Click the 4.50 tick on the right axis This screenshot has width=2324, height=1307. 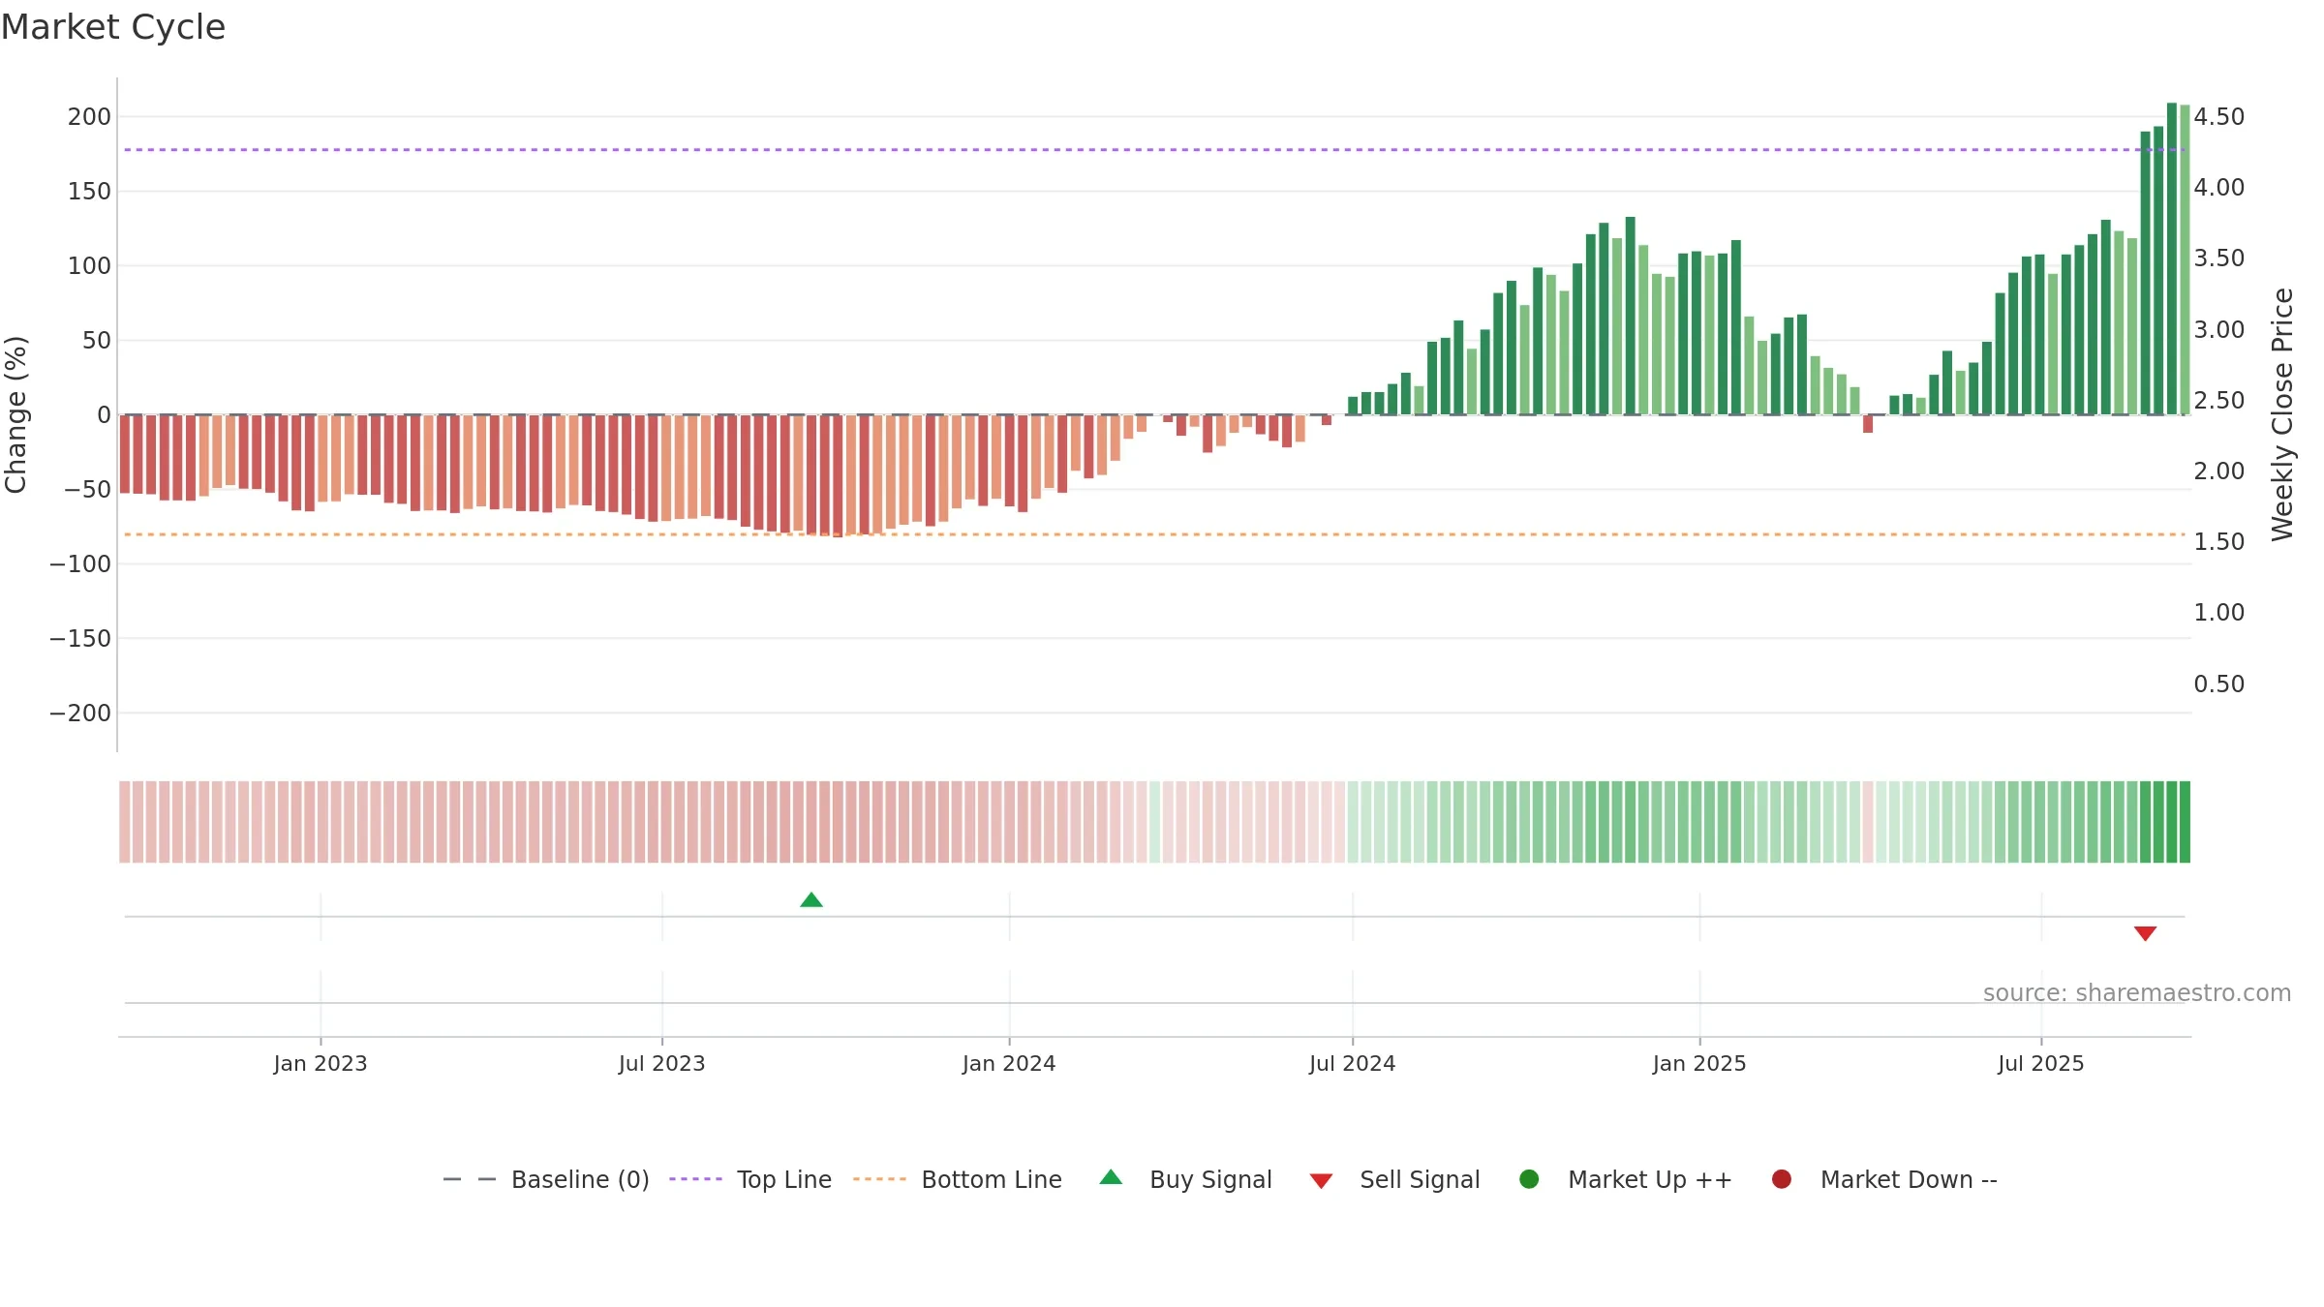pos(2218,117)
